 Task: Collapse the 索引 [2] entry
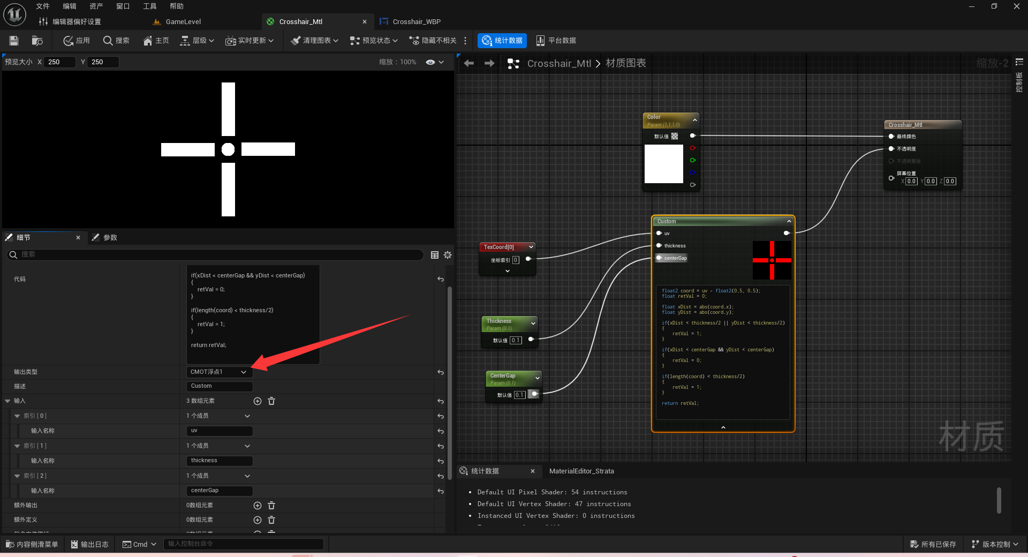pyautogui.click(x=17, y=476)
